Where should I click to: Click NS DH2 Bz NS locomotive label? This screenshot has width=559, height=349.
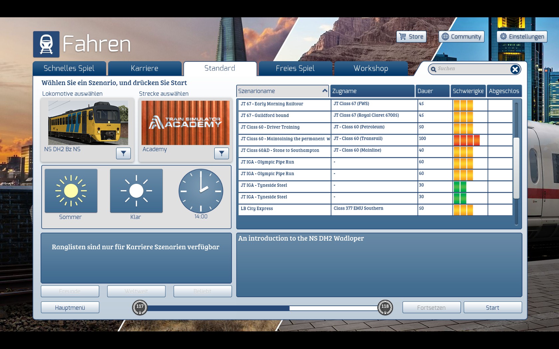click(62, 149)
